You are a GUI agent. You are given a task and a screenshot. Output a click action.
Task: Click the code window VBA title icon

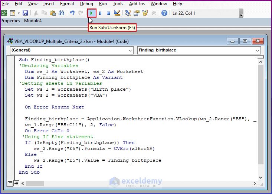[x=10, y=41]
